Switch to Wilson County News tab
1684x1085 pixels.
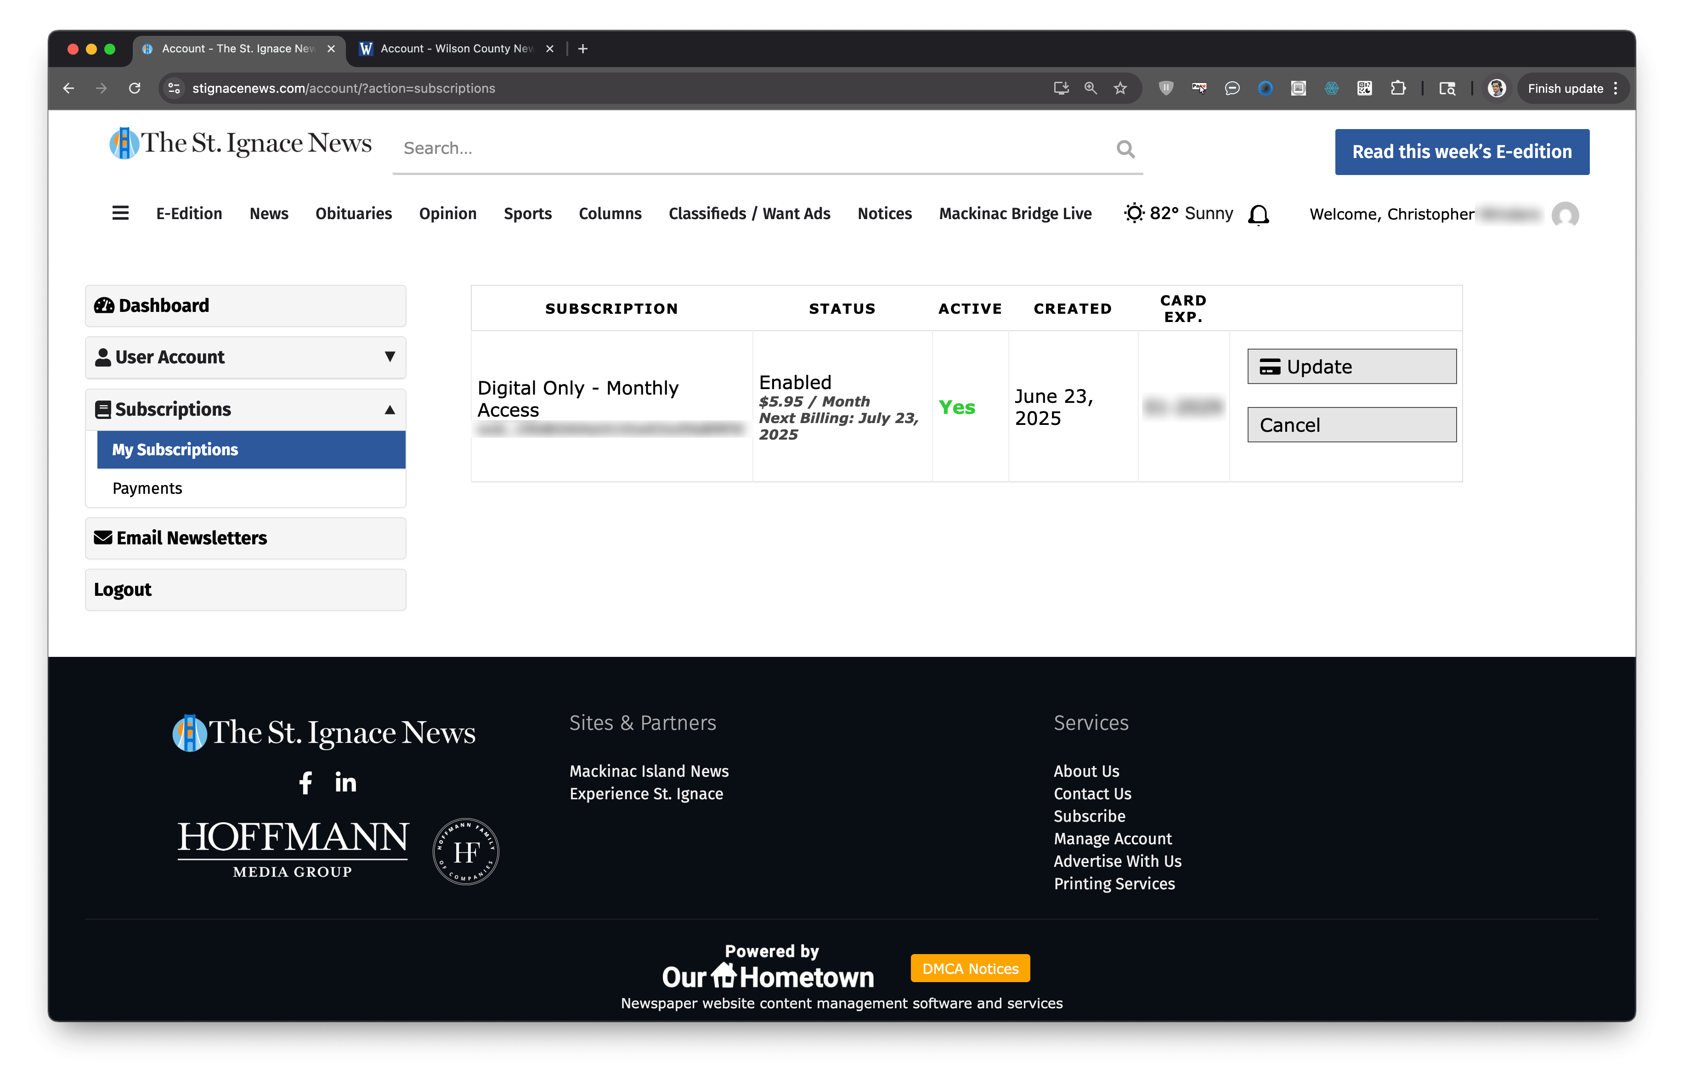tap(455, 49)
